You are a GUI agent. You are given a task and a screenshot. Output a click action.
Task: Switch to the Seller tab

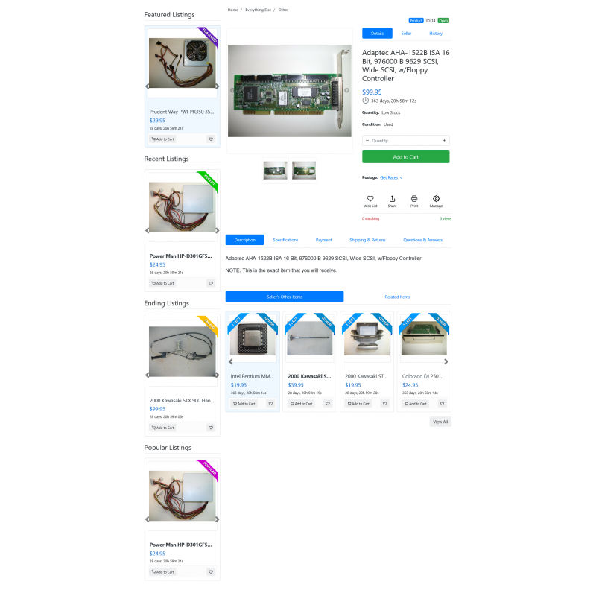tap(406, 34)
